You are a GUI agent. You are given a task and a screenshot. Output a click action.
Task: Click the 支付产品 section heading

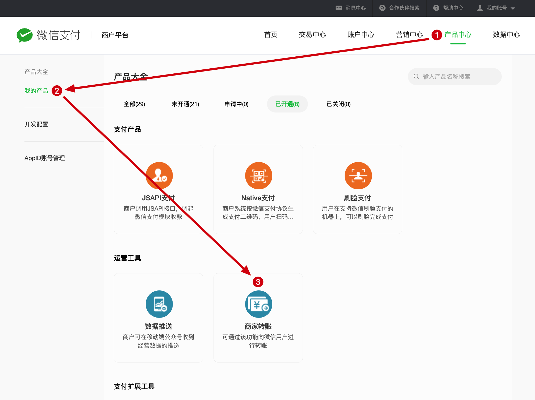pos(127,129)
